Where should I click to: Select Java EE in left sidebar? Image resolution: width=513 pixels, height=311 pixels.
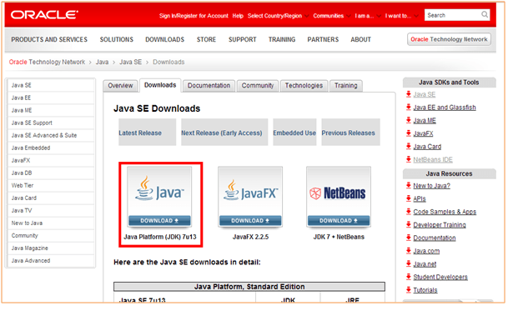coord(51,98)
